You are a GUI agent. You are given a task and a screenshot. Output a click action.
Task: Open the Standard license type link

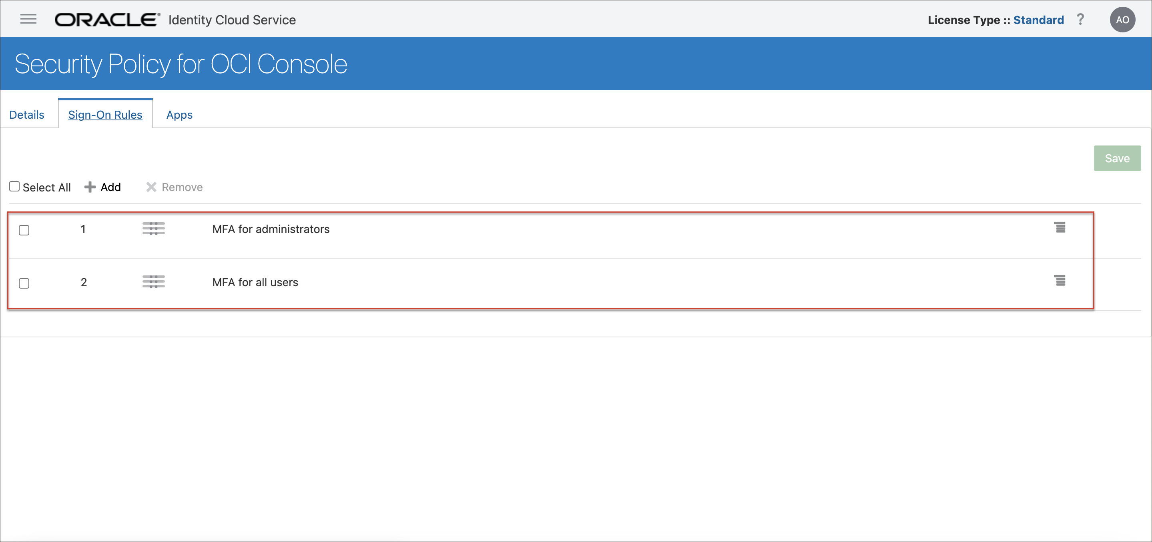point(1038,20)
